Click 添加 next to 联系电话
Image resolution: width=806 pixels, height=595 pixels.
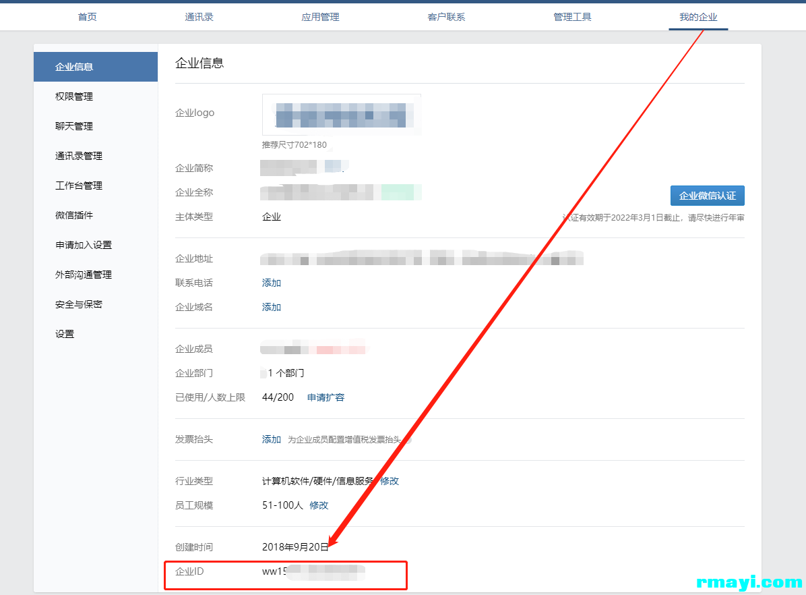[272, 283]
